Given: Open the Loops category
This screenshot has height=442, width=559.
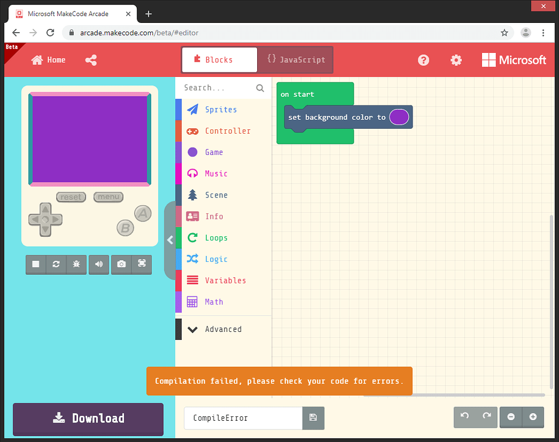Looking at the screenshot, I should (223, 238).
